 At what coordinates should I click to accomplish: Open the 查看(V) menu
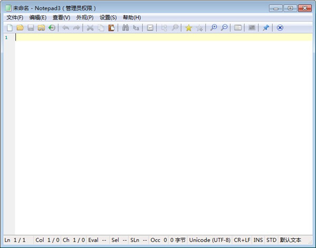tap(61, 17)
